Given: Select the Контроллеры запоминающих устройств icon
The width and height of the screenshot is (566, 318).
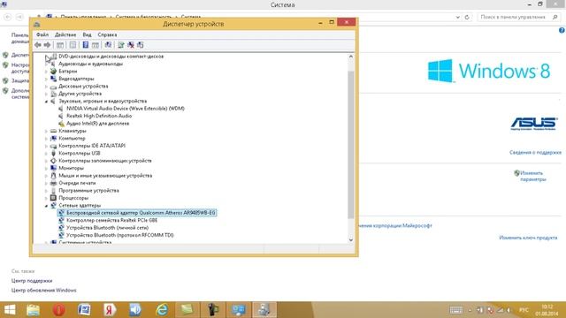Looking at the screenshot, I should pyautogui.click(x=53, y=161).
